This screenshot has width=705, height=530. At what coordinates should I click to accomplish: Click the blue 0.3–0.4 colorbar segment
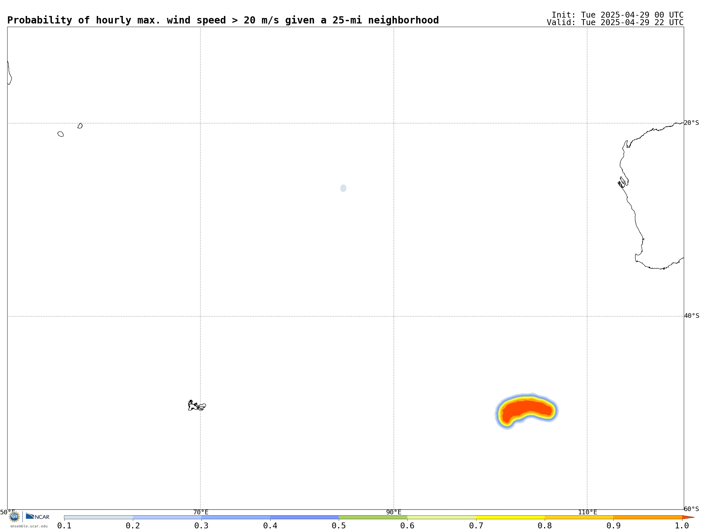[236, 517]
